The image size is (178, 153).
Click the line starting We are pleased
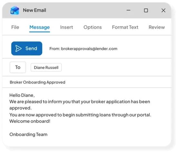point(80,102)
